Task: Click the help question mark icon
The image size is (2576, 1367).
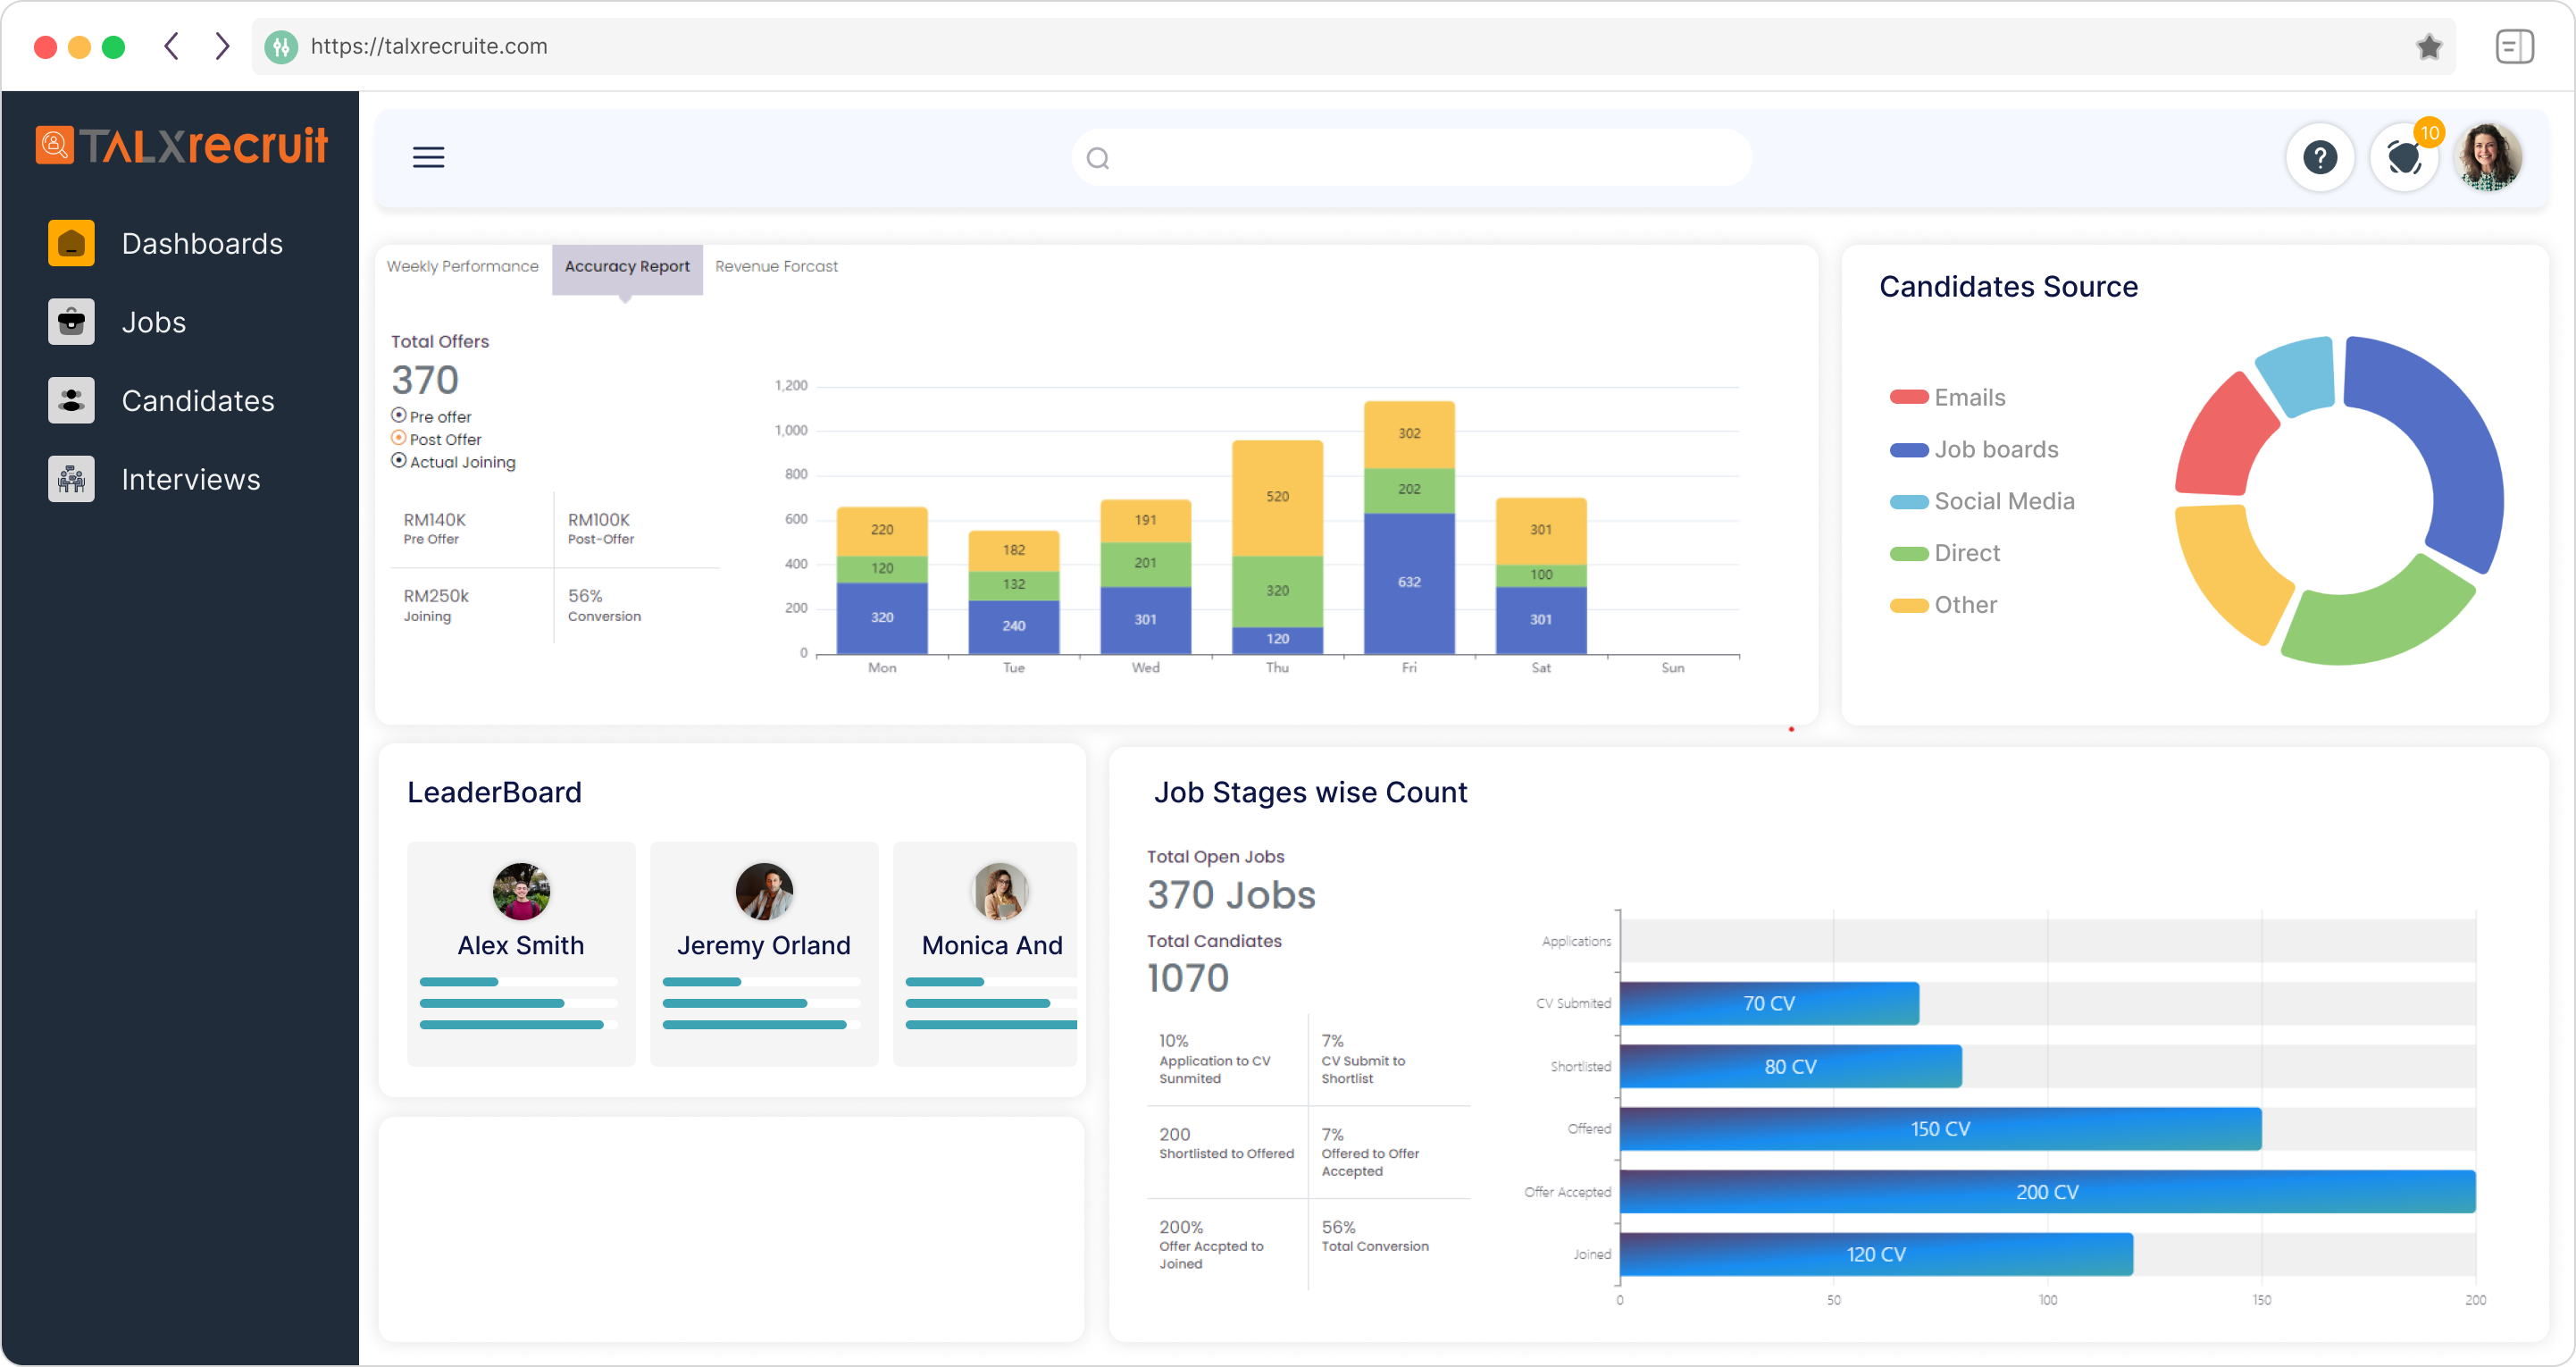Action: point(2319,157)
